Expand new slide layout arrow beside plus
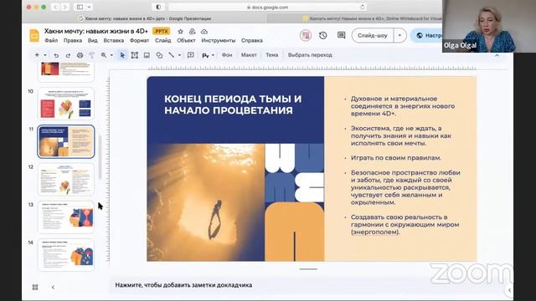The height and width of the screenshot is (301, 536). (x=44, y=55)
